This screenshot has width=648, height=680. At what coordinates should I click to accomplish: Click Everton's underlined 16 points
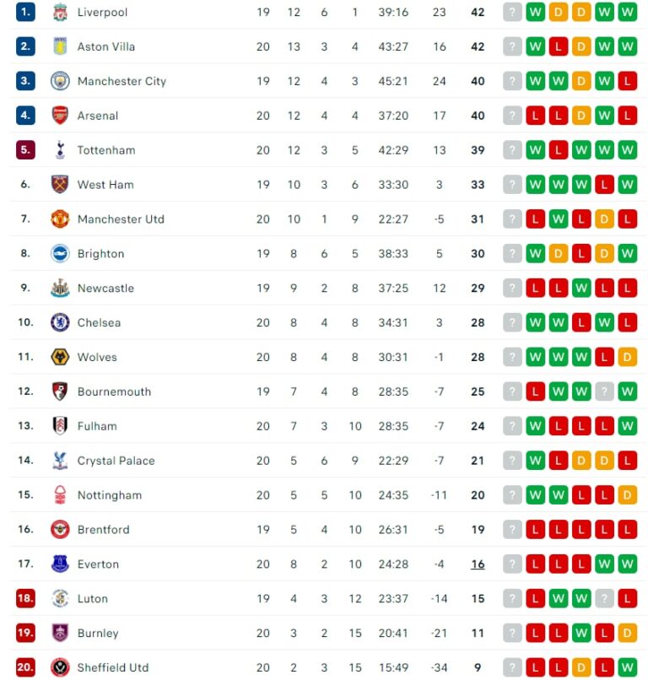(478, 564)
